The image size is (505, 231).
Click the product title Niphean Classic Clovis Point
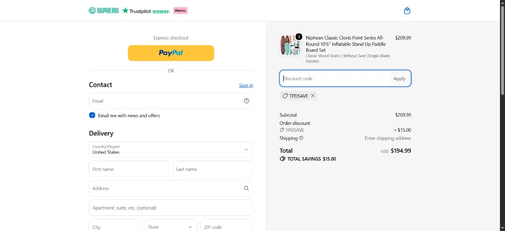pos(346,44)
